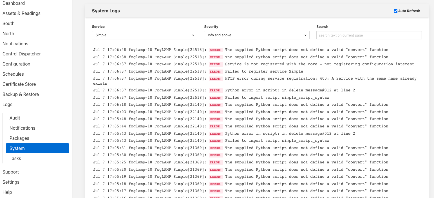
Task: Switch to the Audit logs view
Action: tap(15, 118)
